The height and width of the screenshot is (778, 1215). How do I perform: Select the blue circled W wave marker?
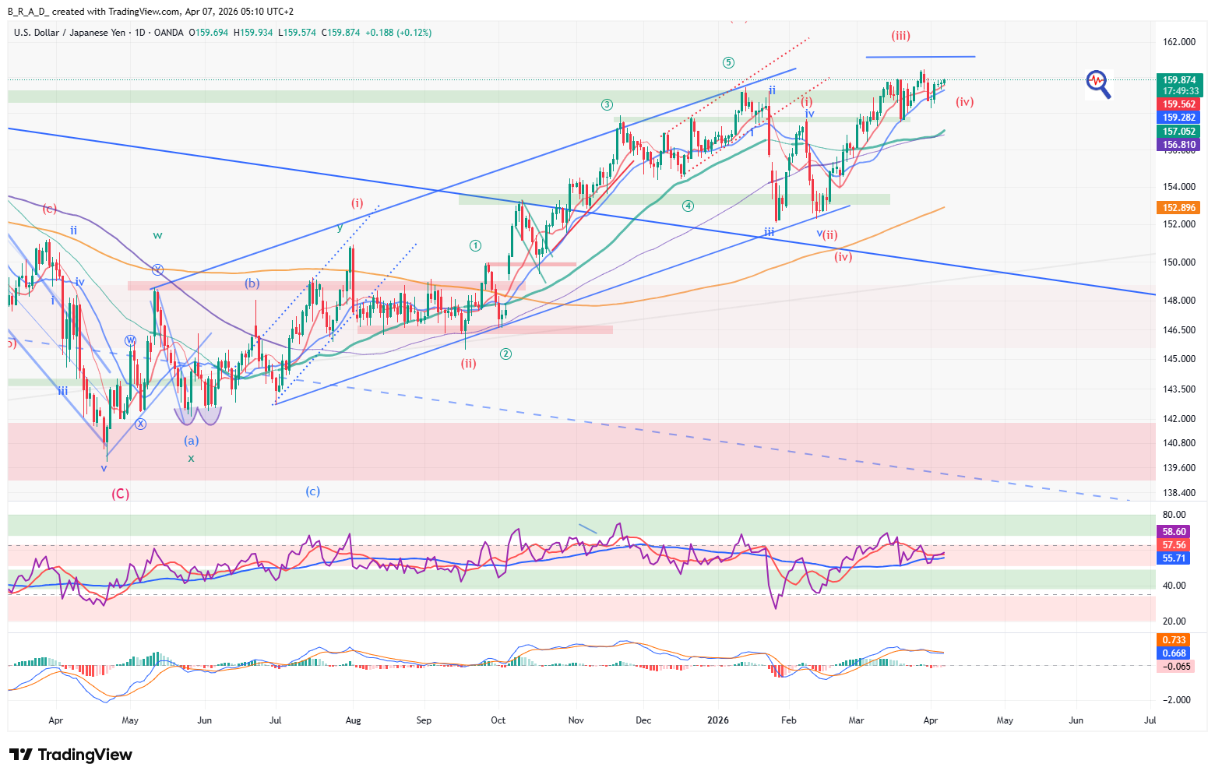pyautogui.click(x=131, y=341)
